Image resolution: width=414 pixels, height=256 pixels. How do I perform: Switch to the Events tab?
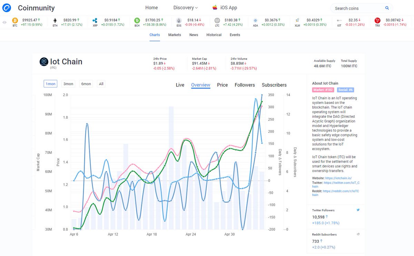coord(235,35)
